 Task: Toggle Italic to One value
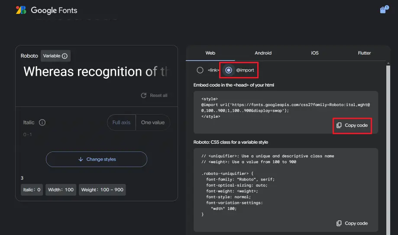point(152,122)
